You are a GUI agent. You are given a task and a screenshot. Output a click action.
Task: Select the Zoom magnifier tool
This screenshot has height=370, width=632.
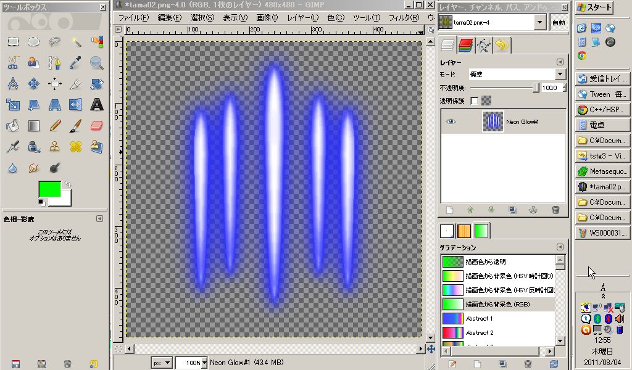(x=97, y=62)
